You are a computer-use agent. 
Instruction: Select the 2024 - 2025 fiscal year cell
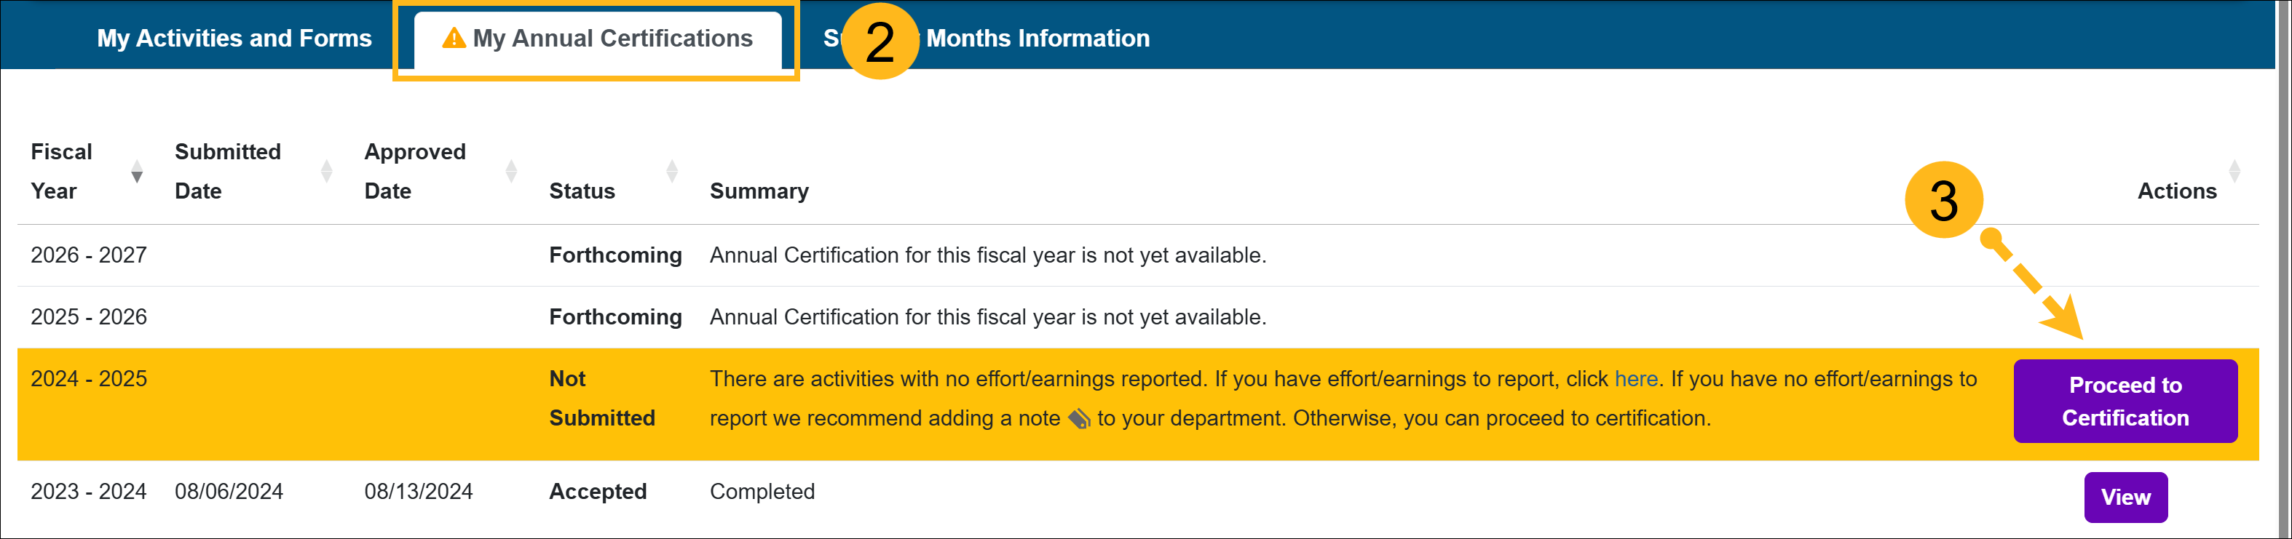coord(88,379)
